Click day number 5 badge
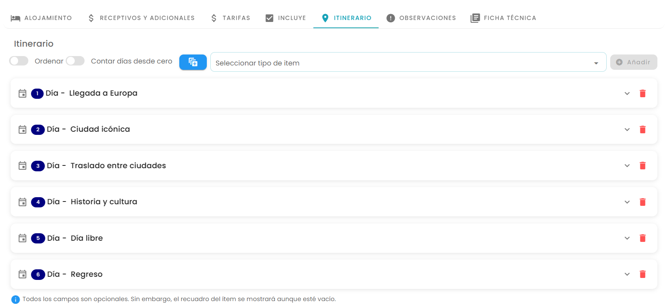The height and width of the screenshot is (305, 668). coord(38,238)
